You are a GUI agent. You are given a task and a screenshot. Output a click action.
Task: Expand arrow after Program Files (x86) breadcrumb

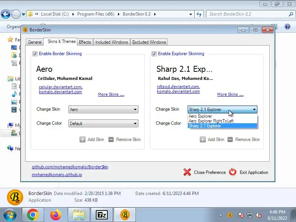(118, 14)
